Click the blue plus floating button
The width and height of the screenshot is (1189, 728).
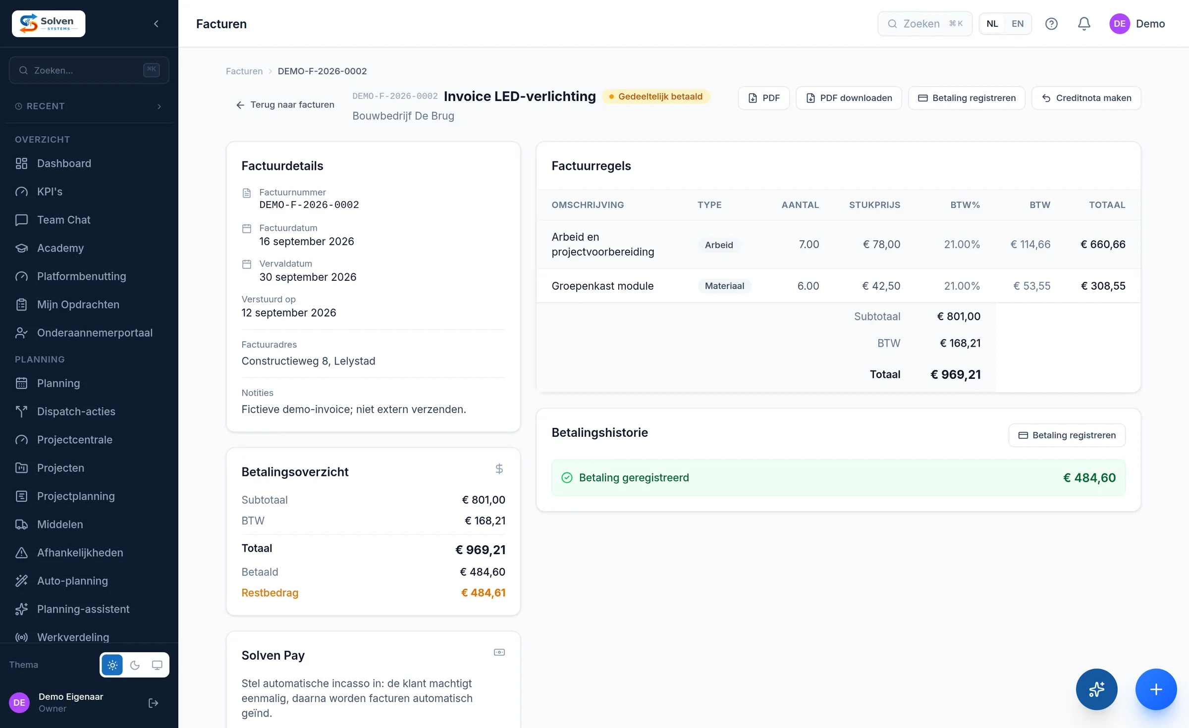point(1156,689)
